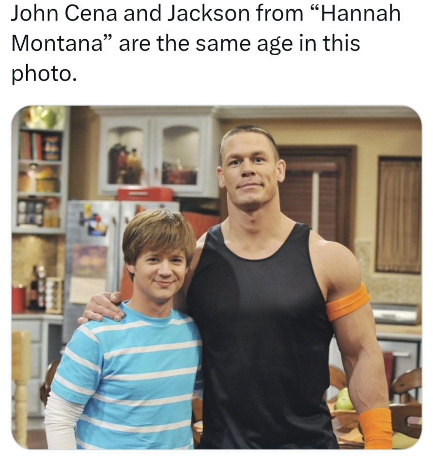Click the word "Jackson" in the tweet text
Image resolution: width=433 pixels, height=463 pixels.
pyautogui.click(x=209, y=14)
